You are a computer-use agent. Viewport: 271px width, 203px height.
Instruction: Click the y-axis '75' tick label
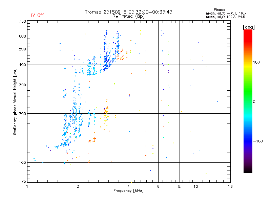(24, 181)
